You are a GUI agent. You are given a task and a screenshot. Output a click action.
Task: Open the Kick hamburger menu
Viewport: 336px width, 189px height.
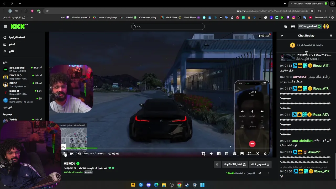click(6, 27)
